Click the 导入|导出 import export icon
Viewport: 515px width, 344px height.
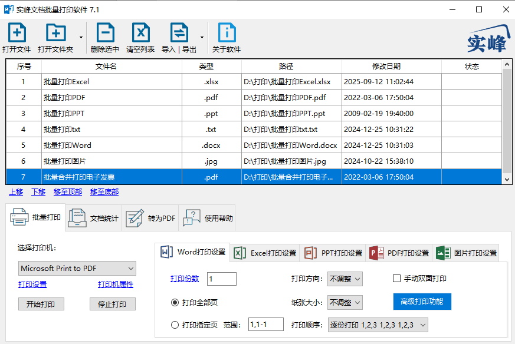(179, 32)
